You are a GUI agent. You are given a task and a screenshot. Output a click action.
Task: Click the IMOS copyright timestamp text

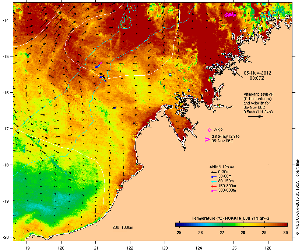click(x=297, y=197)
